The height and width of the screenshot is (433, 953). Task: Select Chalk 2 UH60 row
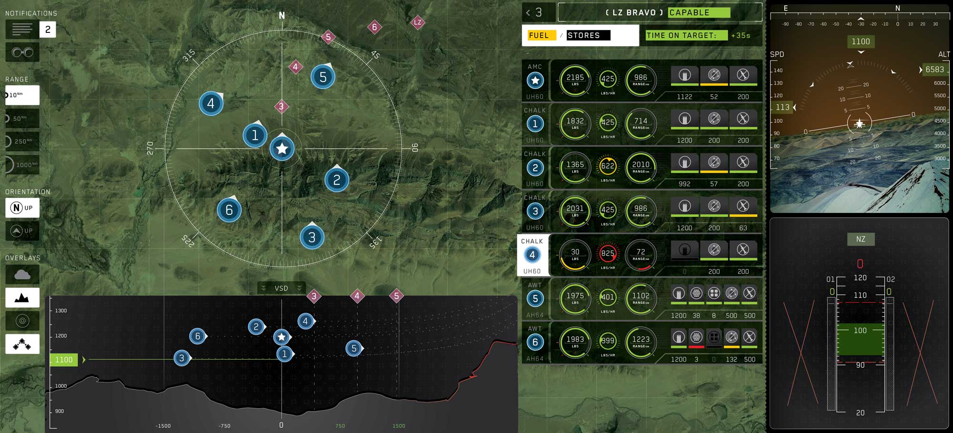642,168
